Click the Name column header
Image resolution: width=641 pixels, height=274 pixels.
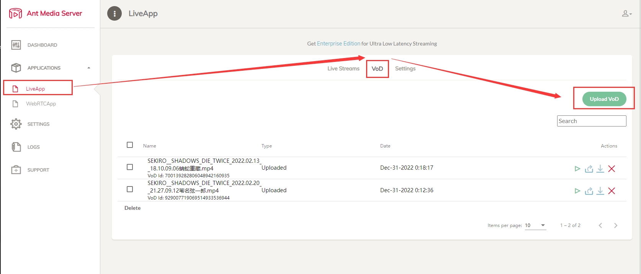[x=150, y=146]
